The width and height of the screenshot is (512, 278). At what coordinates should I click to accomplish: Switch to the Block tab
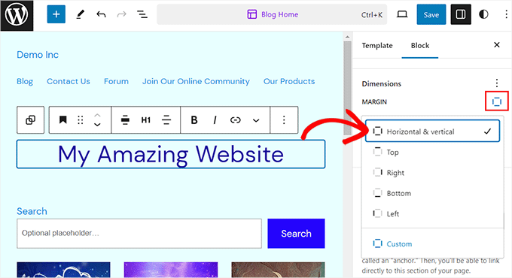click(x=420, y=46)
